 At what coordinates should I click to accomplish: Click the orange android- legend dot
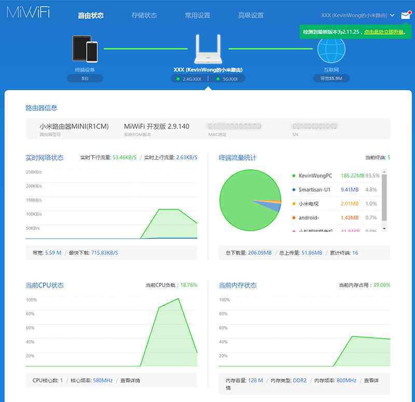pos(294,218)
